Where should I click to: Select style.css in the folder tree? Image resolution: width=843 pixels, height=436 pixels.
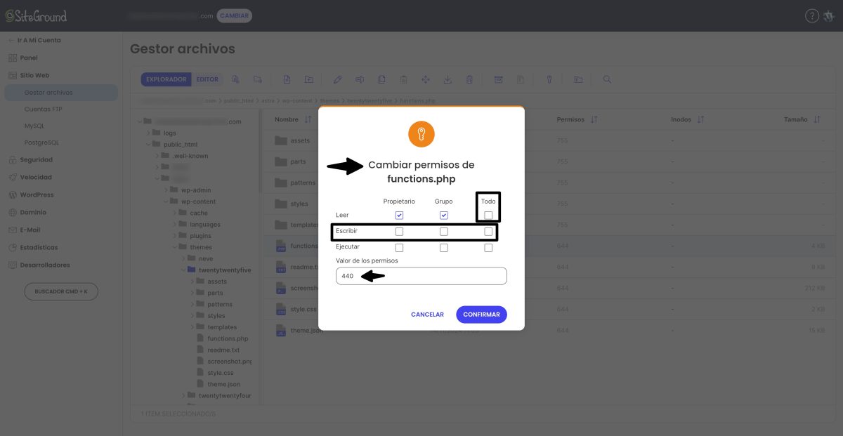coord(220,373)
